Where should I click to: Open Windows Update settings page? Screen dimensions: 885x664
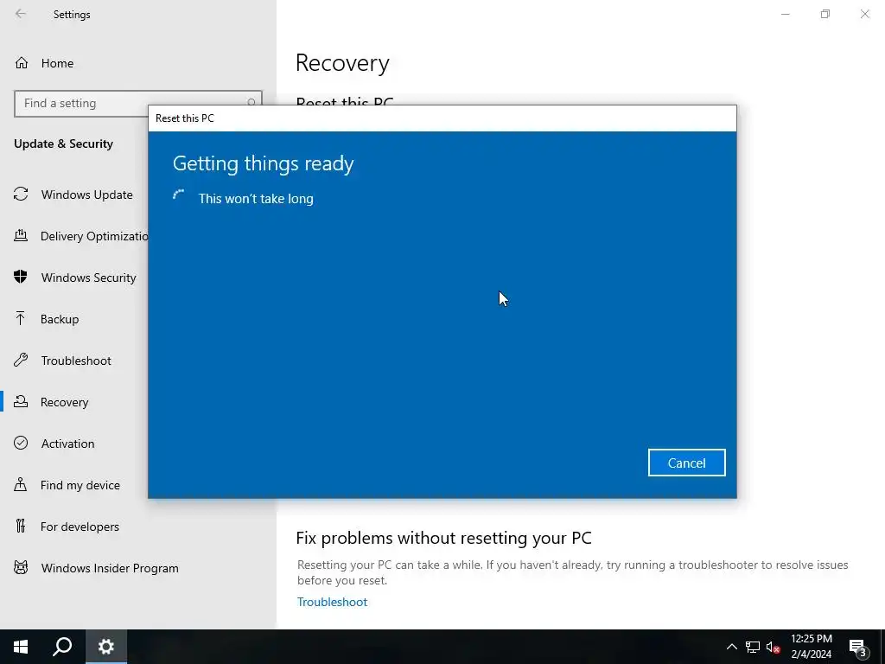87,195
